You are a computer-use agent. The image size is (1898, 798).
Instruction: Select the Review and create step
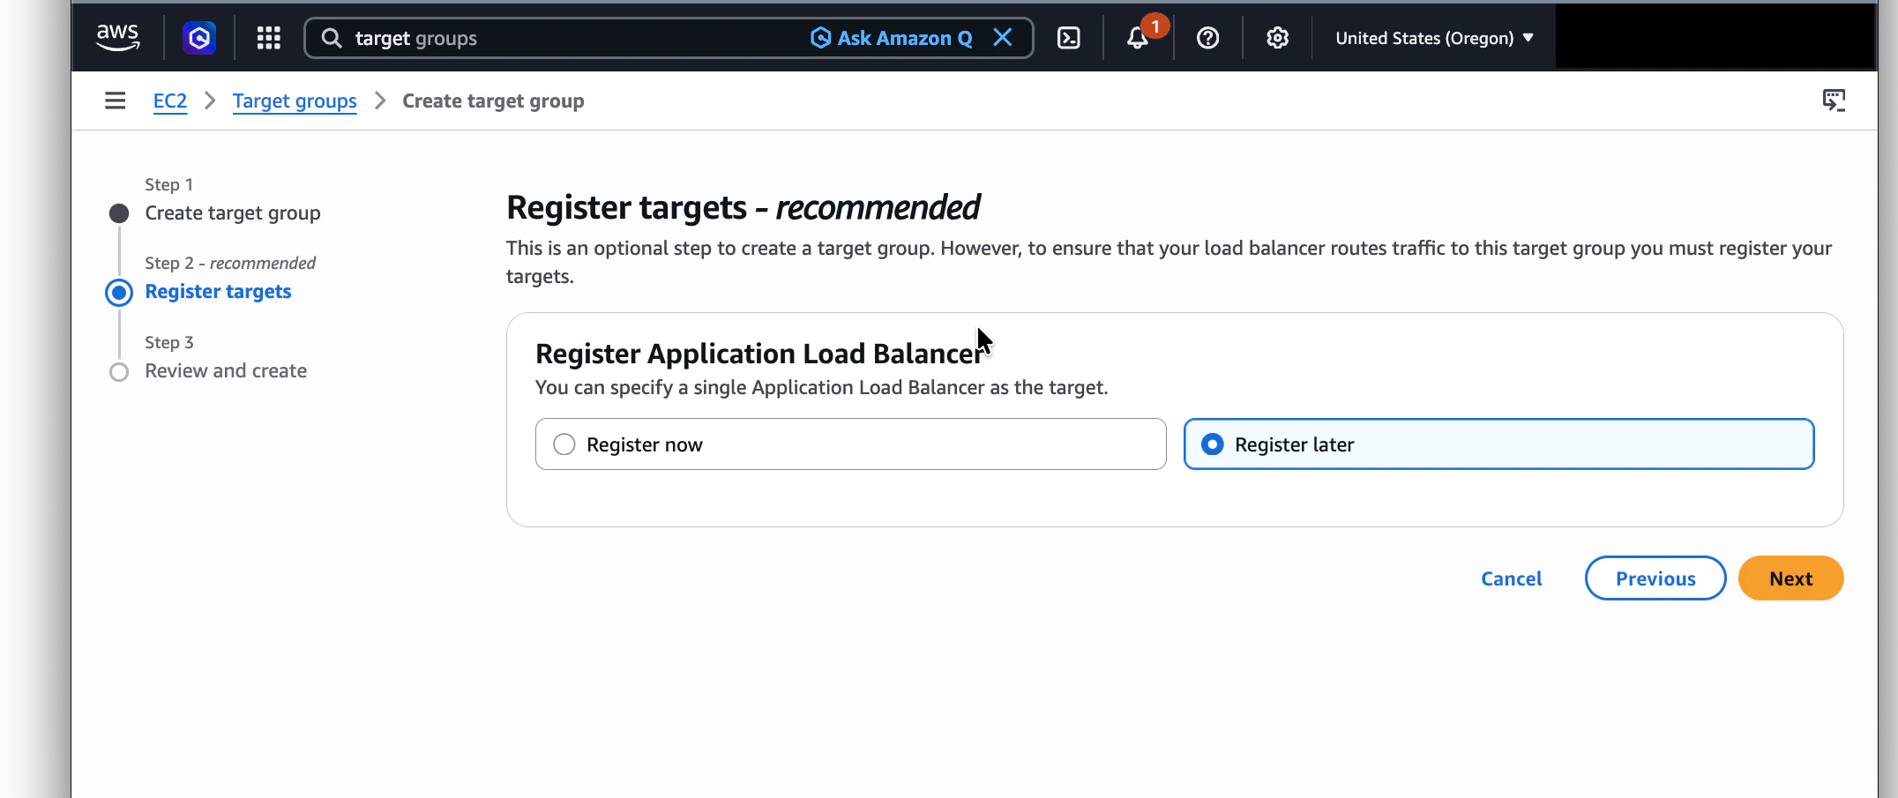click(x=225, y=370)
